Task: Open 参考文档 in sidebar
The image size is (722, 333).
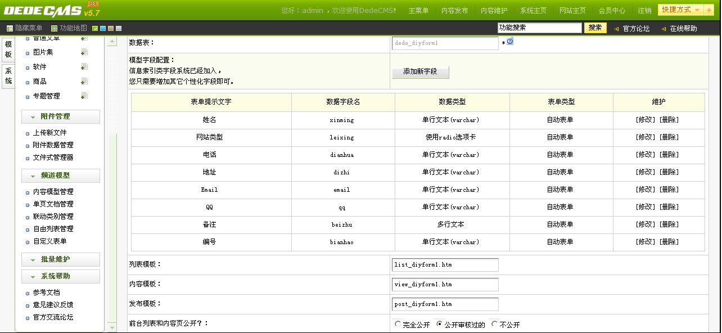Action: (47, 292)
